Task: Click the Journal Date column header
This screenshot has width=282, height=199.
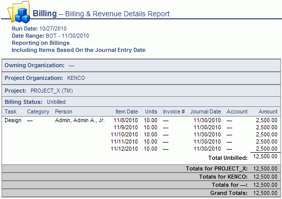Action: pyautogui.click(x=206, y=111)
